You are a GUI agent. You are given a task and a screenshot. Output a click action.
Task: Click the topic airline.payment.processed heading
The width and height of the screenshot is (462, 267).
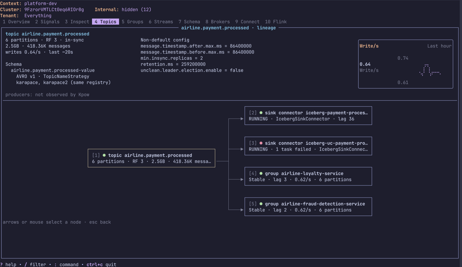click(47, 34)
